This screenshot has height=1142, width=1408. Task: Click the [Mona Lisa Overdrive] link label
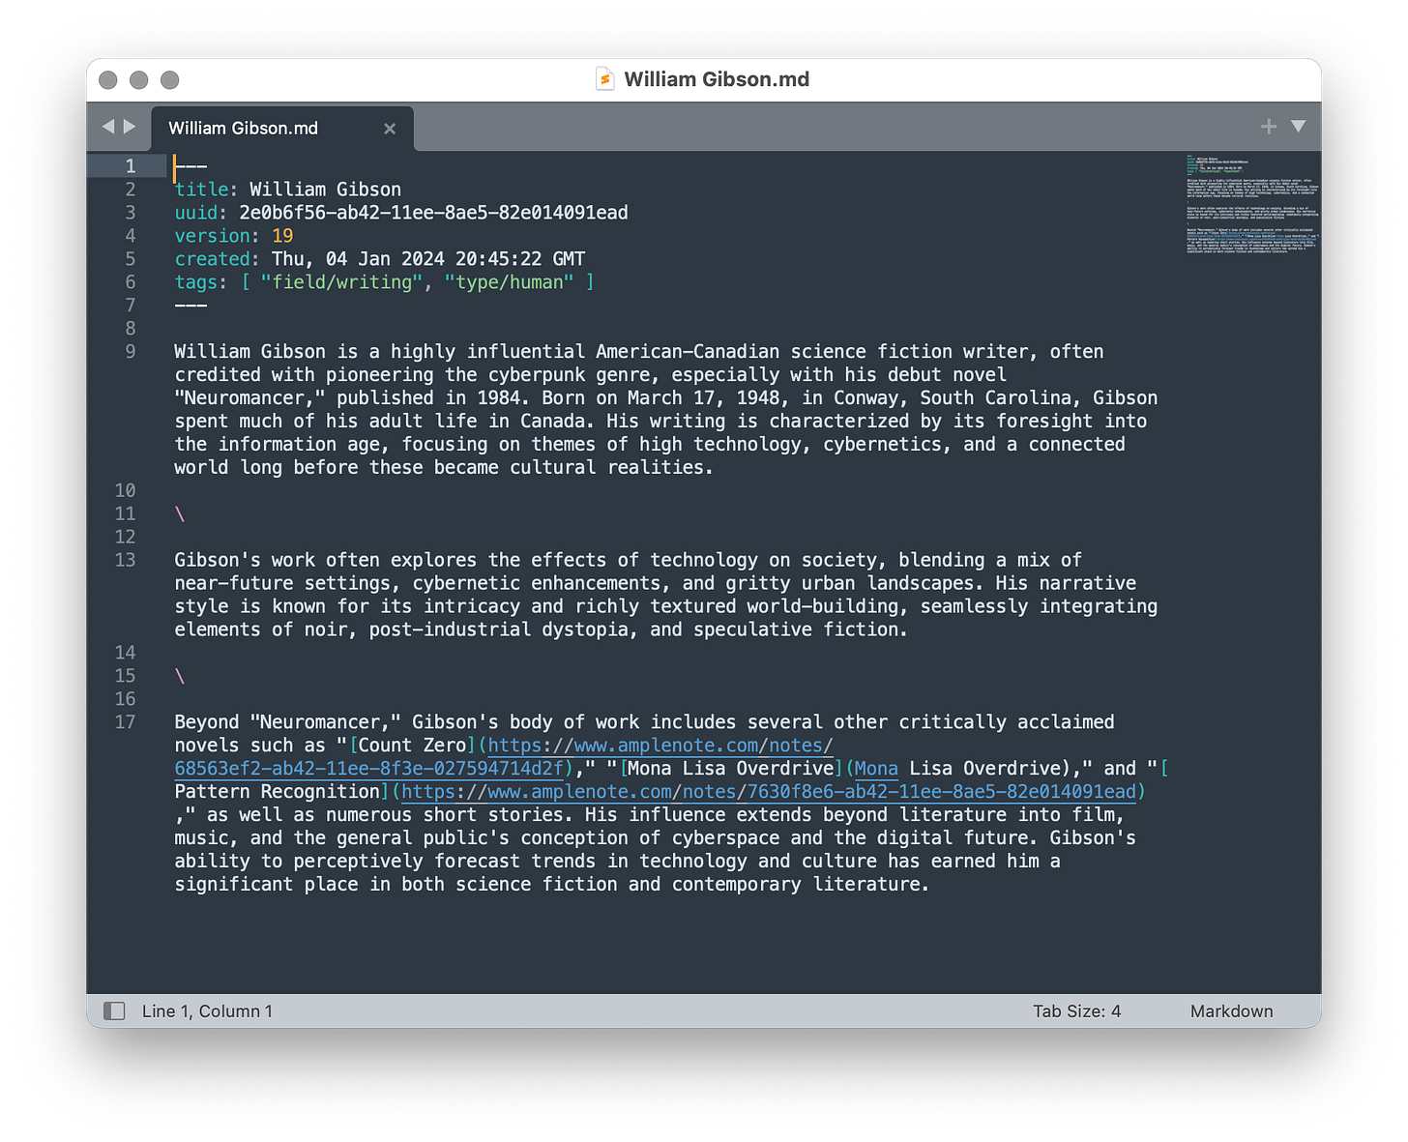[x=730, y=769]
